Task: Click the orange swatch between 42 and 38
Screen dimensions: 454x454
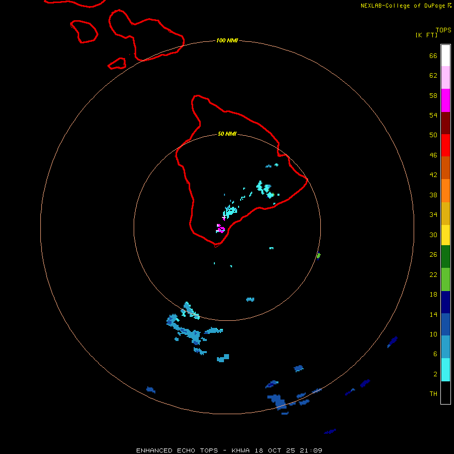Action: coord(445,191)
